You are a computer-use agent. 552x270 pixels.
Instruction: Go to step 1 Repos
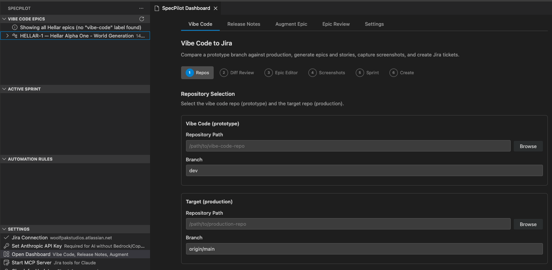click(197, 73)
